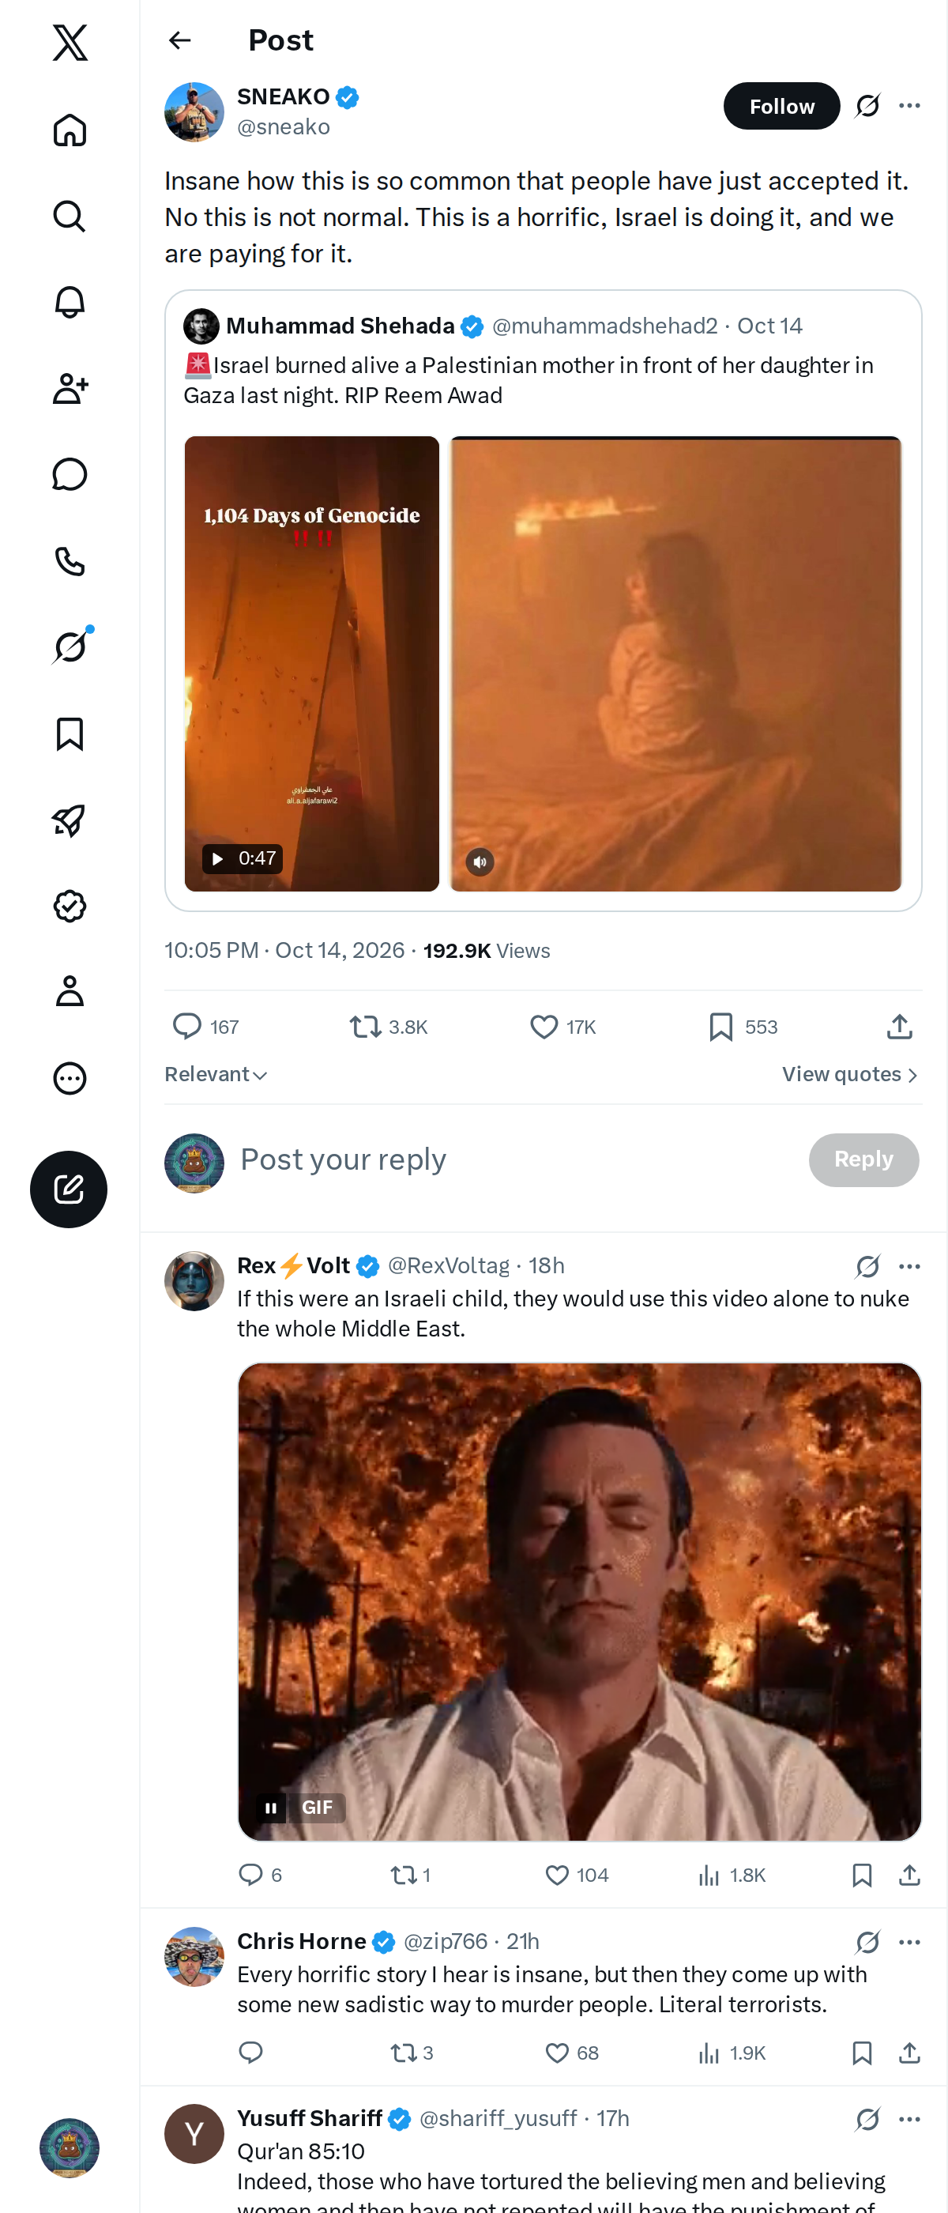Expand the Relevant reply sort dropdown
The width and height of the screenshot is (948, 2213).
click(x=216, y=1075)
